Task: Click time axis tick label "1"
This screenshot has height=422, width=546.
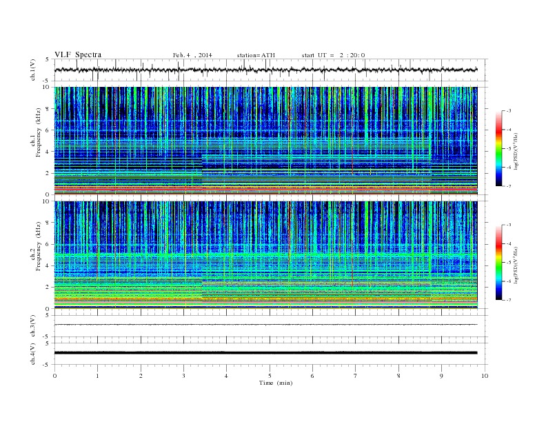Action: [x=97, y=376]
